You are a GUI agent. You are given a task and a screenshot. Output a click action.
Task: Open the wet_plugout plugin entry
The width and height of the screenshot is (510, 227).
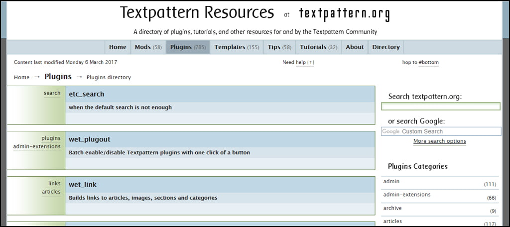tap(90, 139)
